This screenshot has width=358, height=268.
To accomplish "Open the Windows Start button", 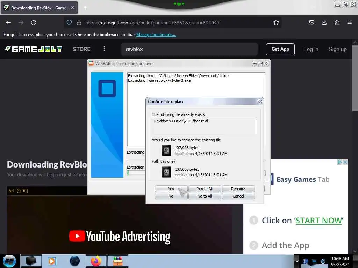I will 9,261.
